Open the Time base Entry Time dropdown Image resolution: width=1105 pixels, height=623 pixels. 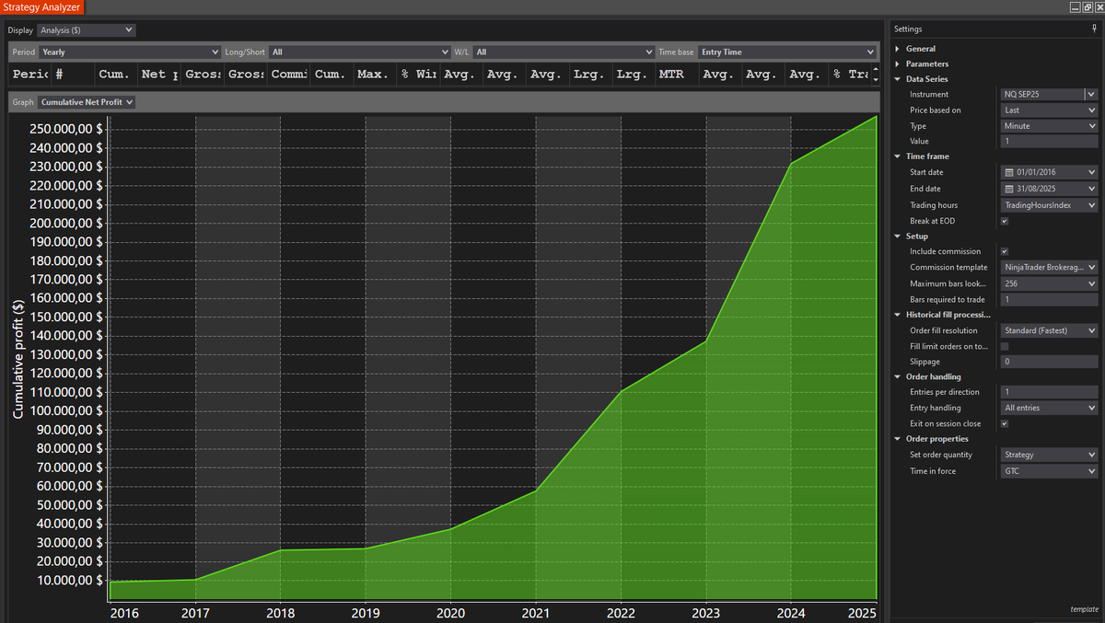coord(787,52)
